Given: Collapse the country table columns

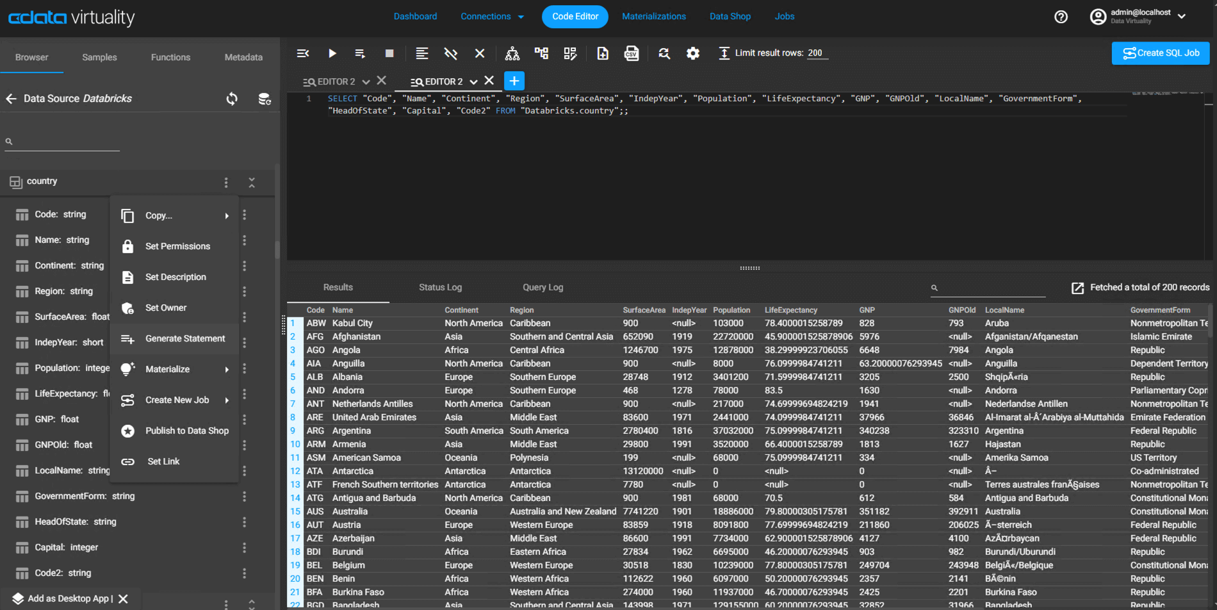Looking at the screenshot, I should (x=252, y=183).
